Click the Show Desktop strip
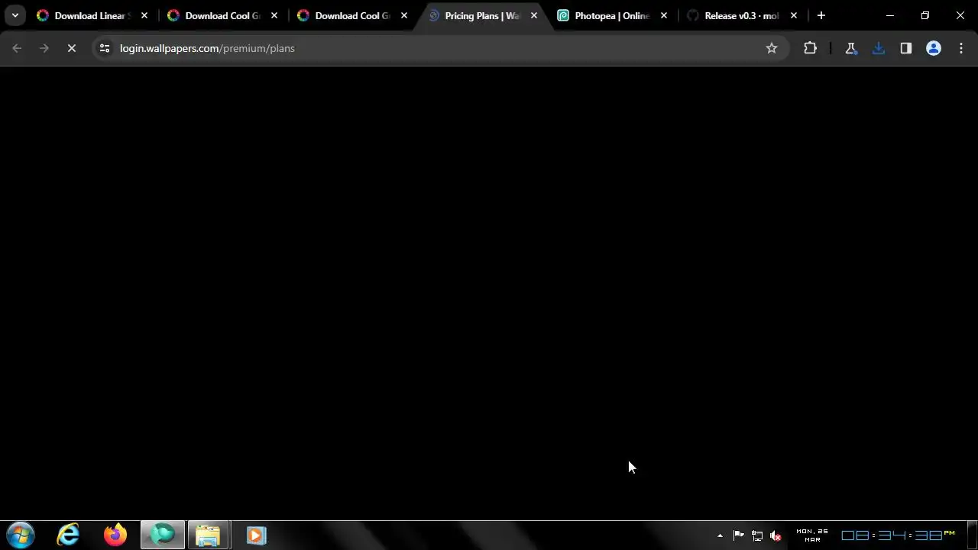This screenshot has width=978, height=550. 973,535
